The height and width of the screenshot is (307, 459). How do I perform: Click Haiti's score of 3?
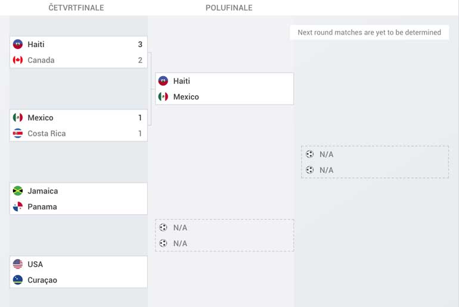tap(140, 45)
